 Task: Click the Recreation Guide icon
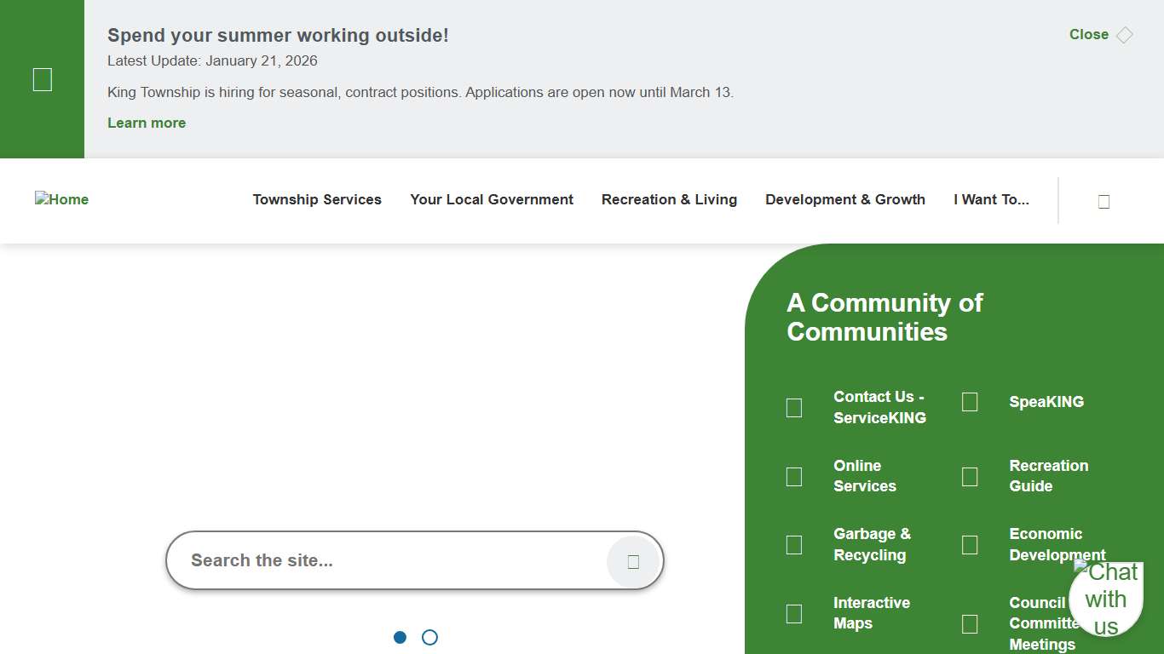(x=970, y=477)
